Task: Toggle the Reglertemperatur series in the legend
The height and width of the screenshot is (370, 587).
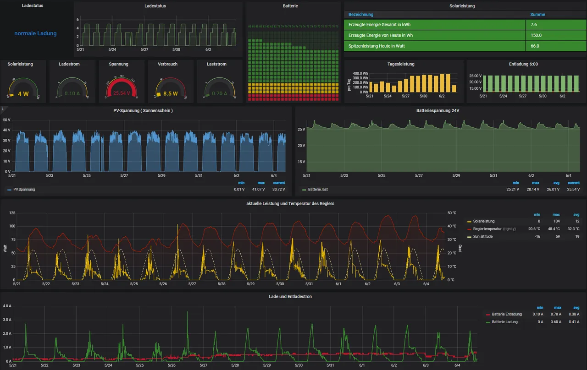Action: (487, 229)
